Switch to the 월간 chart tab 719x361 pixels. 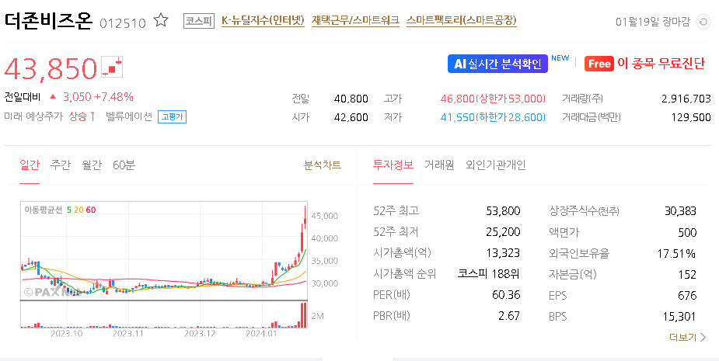pos(91,165)
